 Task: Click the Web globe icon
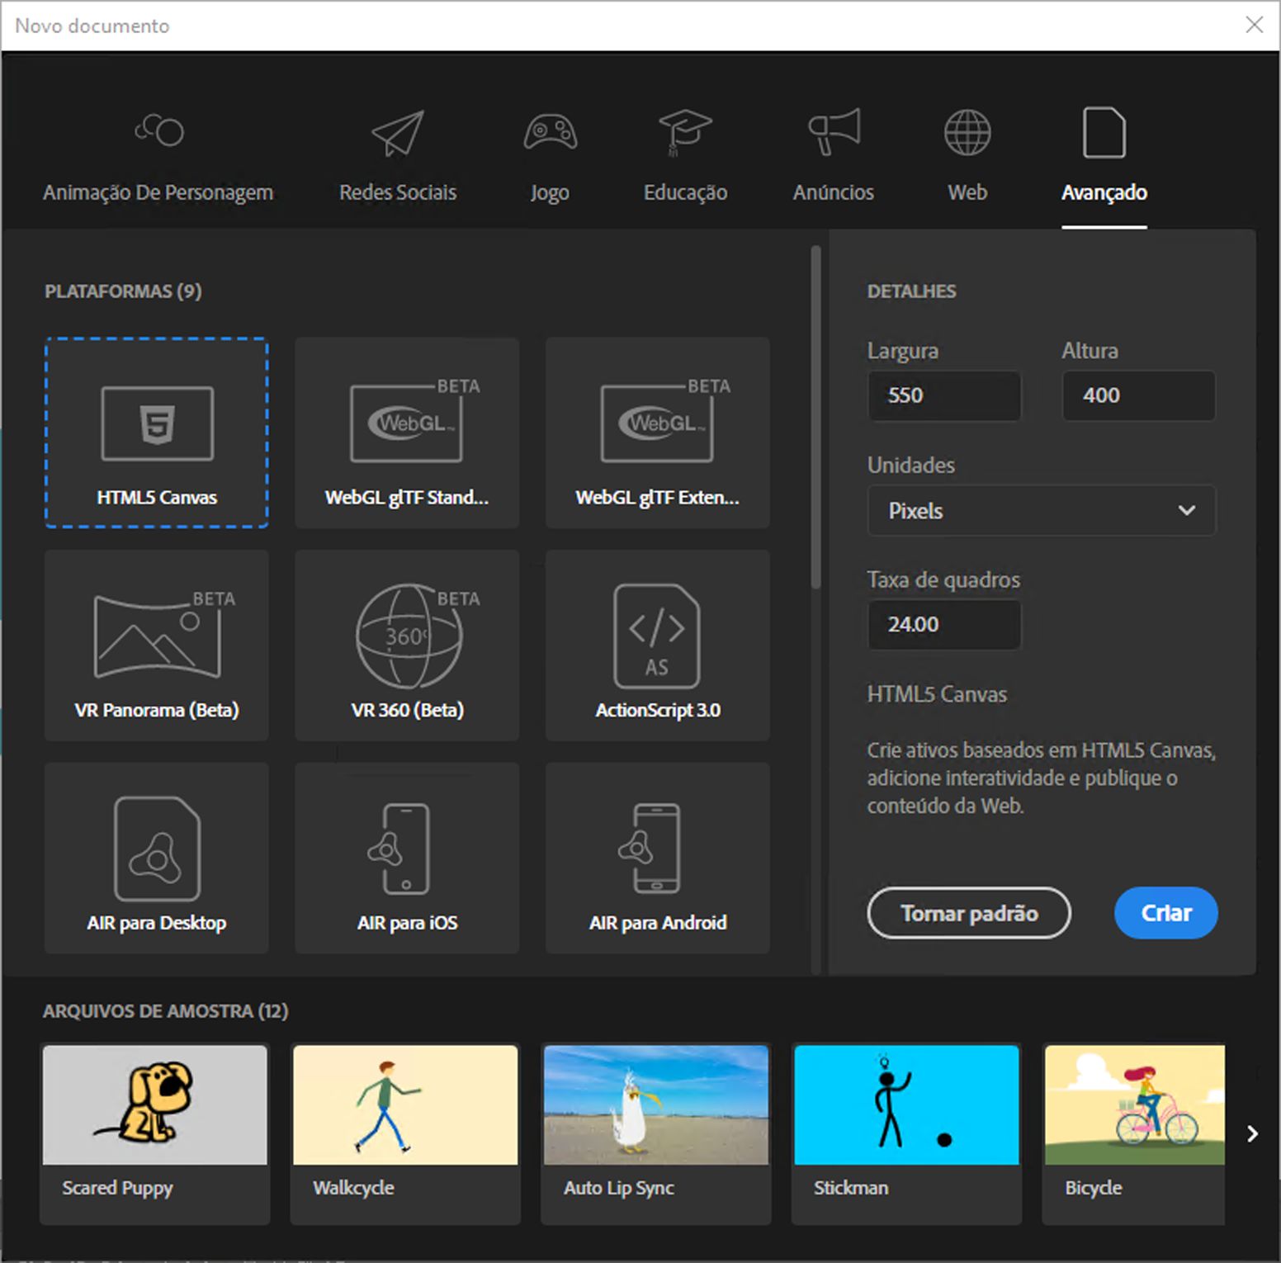[x=967, y=132]
